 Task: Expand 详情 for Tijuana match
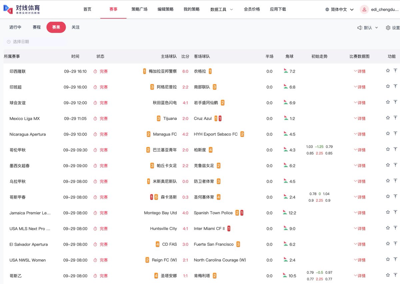(360, 119)
